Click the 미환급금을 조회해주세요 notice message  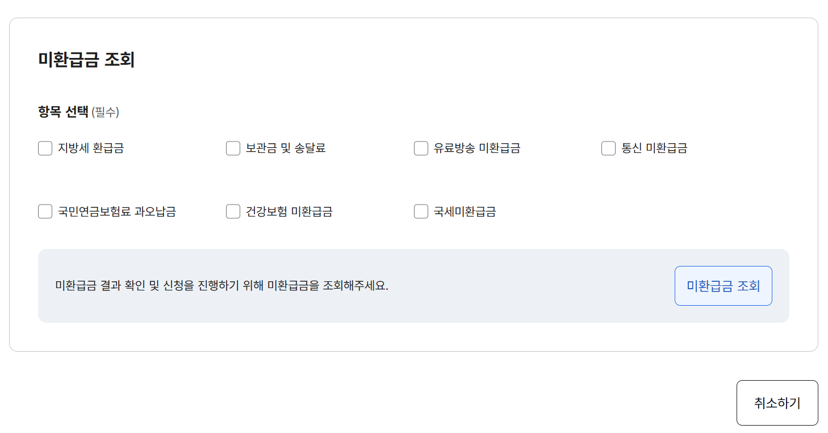[222, 286]
